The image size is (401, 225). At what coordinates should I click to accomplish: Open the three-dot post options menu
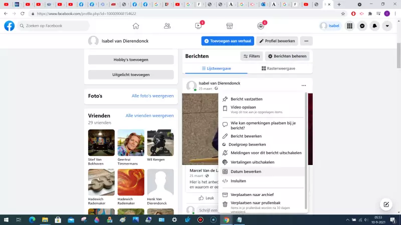[x=304, y=85]
